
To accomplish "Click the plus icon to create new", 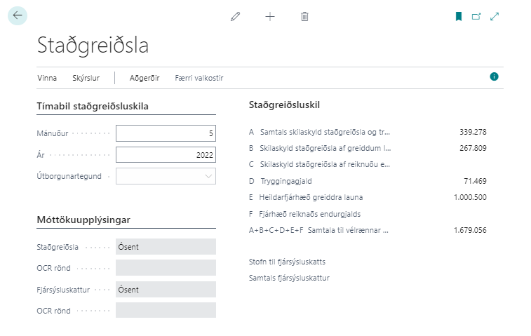I will point(270,16).
